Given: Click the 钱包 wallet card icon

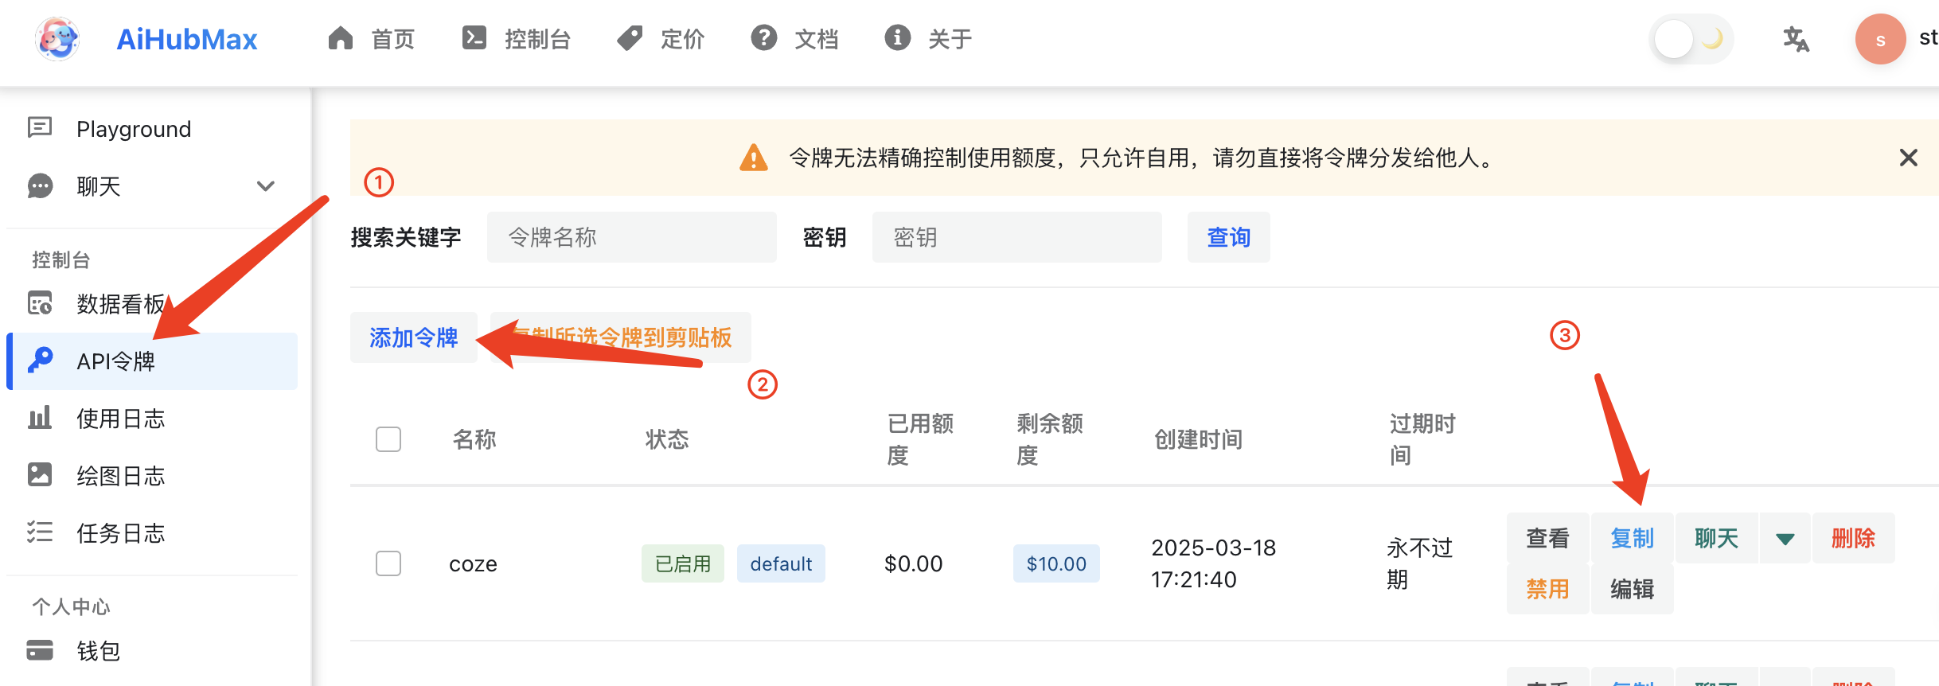Looking at the screenshot, I should tap(40, 650).
